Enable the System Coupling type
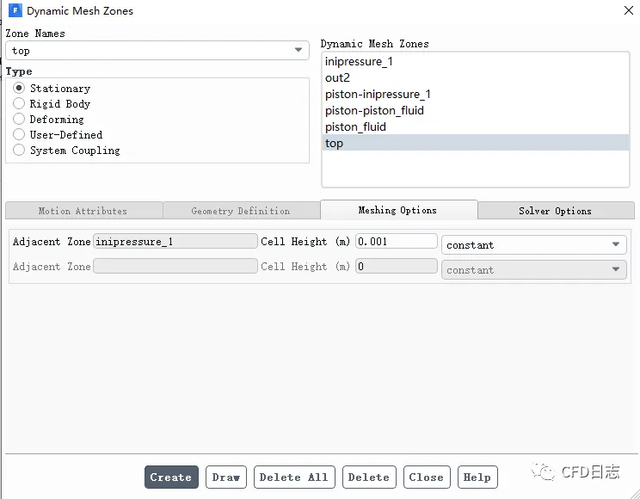 click(20, 151)
